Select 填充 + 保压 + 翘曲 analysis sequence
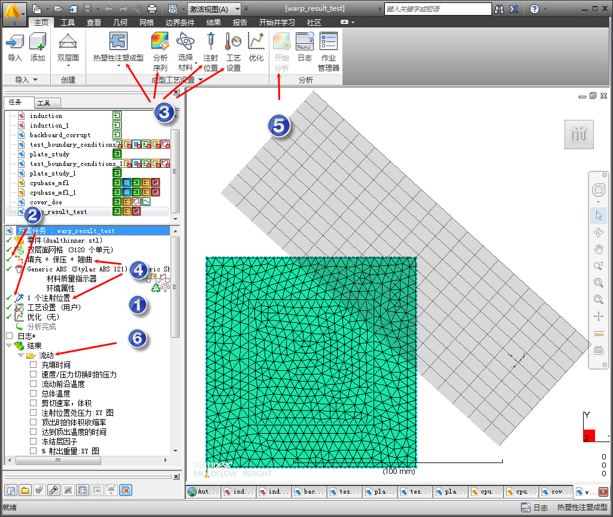 (59, 259)
